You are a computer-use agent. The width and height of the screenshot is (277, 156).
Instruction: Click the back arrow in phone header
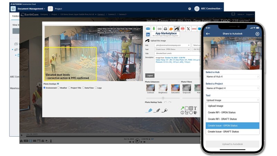click(x=208, y=34)
